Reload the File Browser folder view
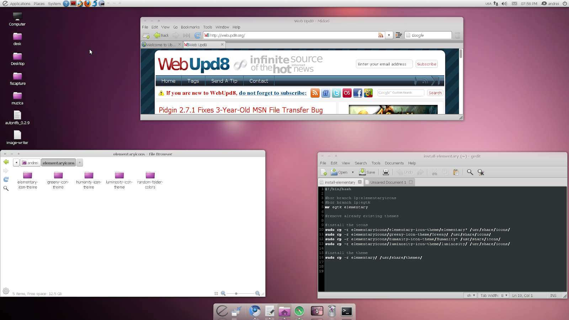569x320 pixels. pos(6,180)
